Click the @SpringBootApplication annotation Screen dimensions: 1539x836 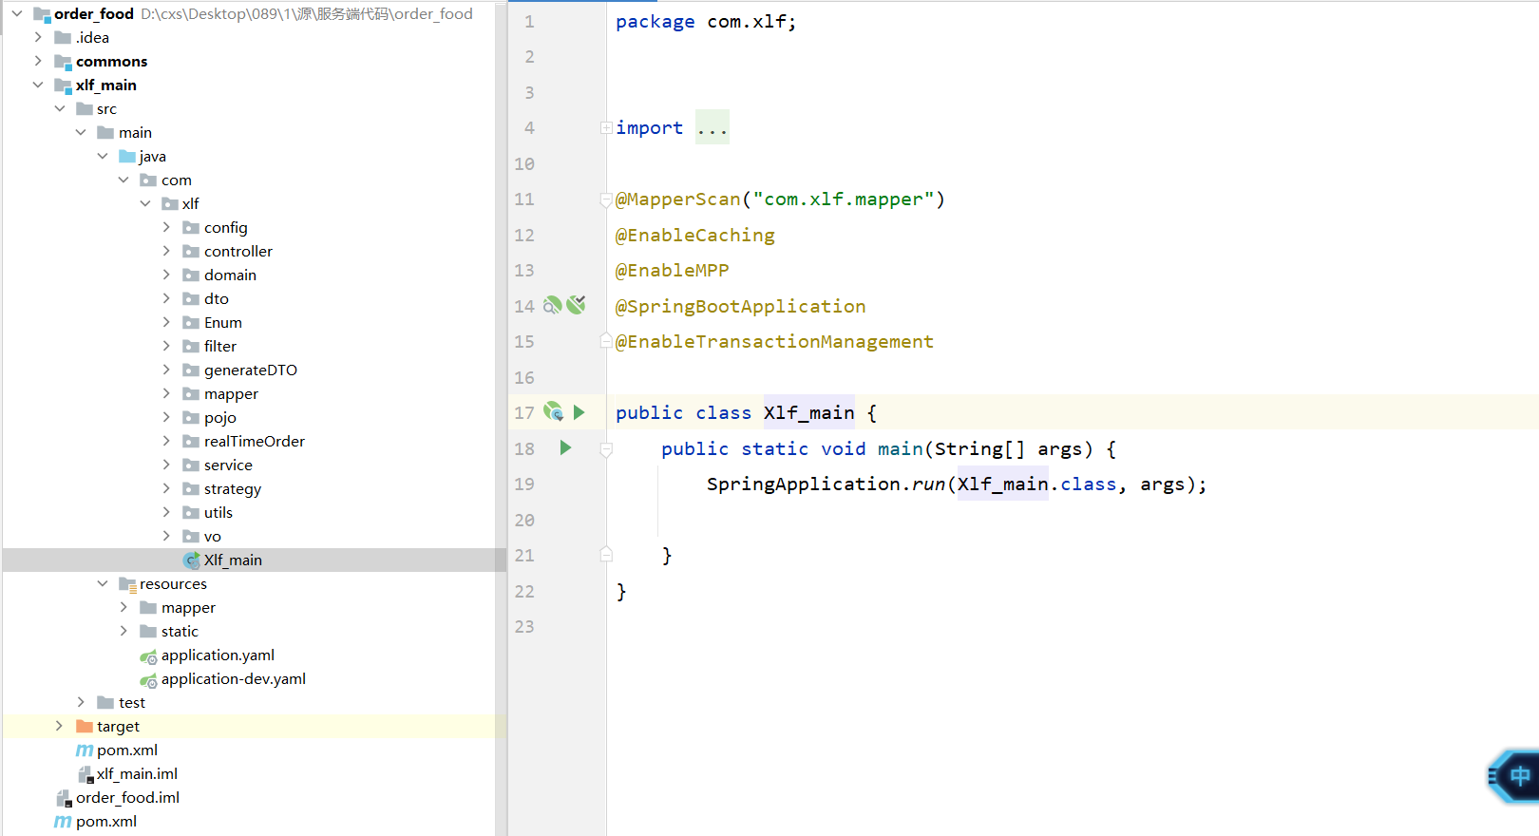[x=740, y=306]
